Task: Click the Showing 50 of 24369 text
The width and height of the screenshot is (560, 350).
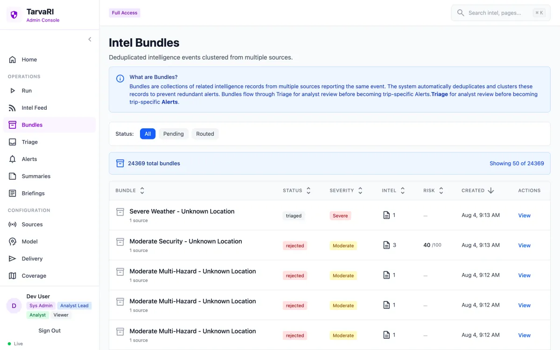Action: click(x=517, y=163)
